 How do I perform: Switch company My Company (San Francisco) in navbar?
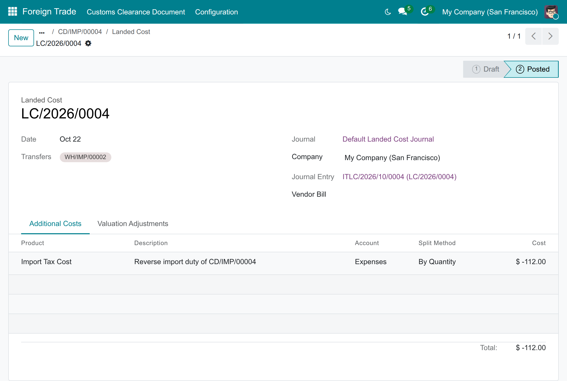pos(490,12)
